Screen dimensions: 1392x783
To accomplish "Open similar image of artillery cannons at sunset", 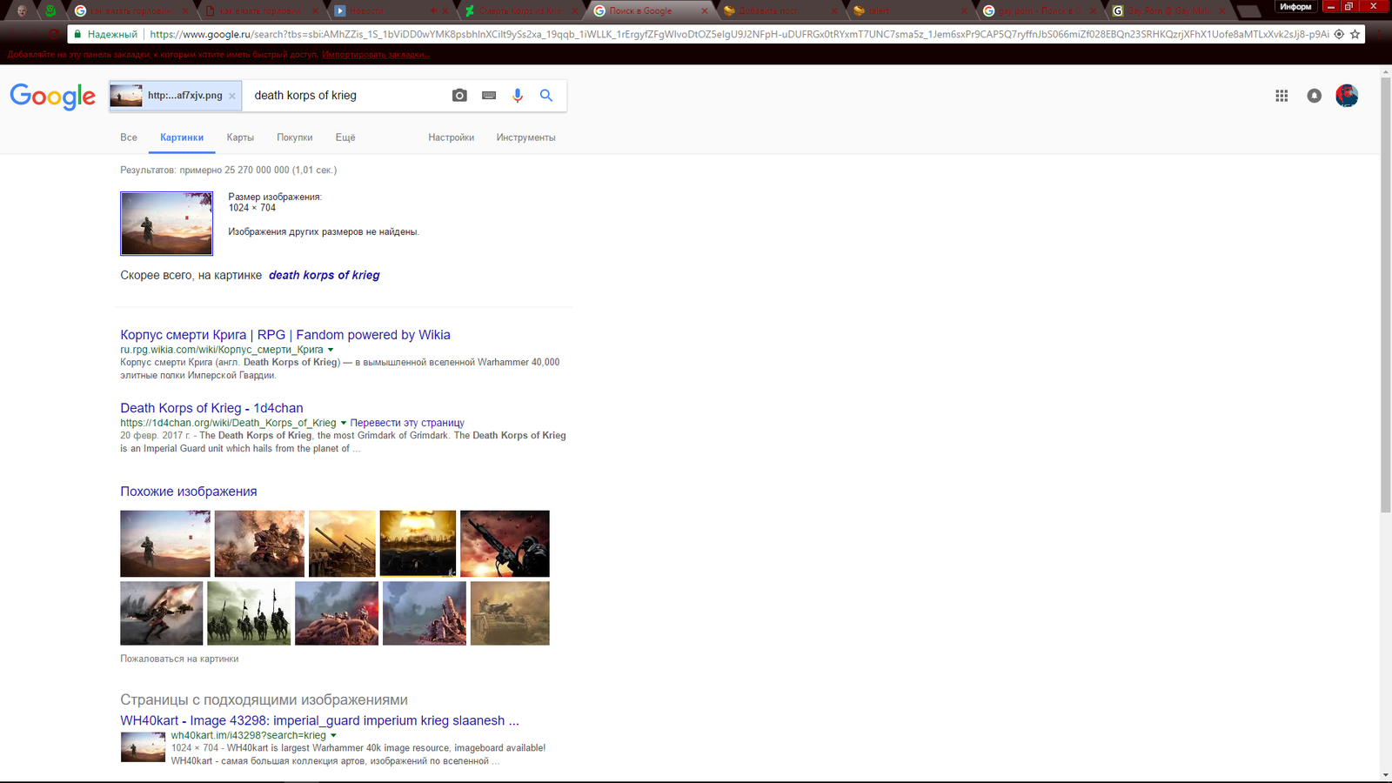I will 342,544.
